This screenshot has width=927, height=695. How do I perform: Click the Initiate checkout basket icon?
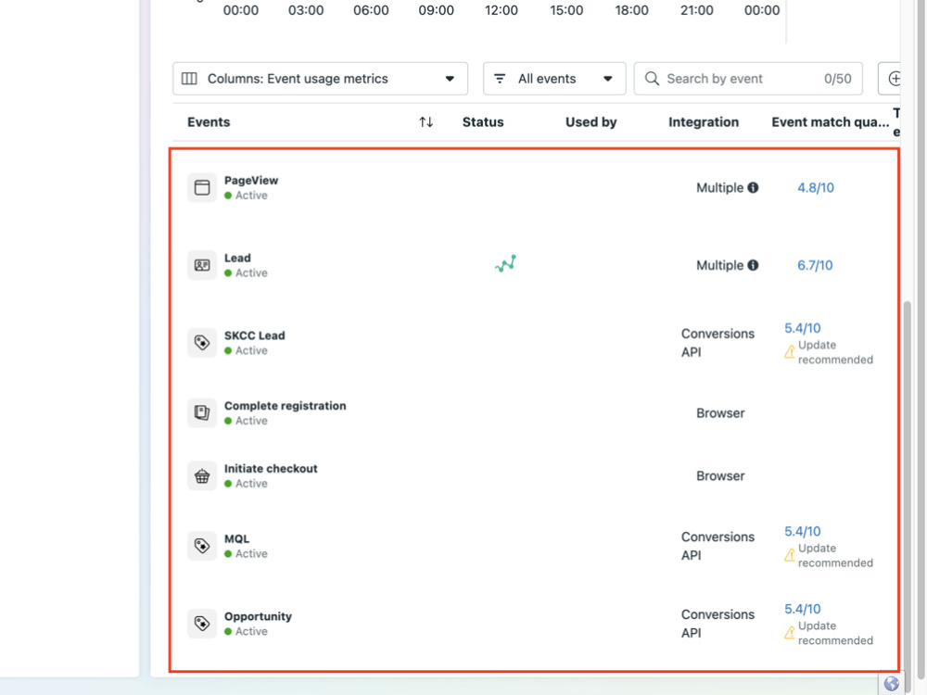202,475
